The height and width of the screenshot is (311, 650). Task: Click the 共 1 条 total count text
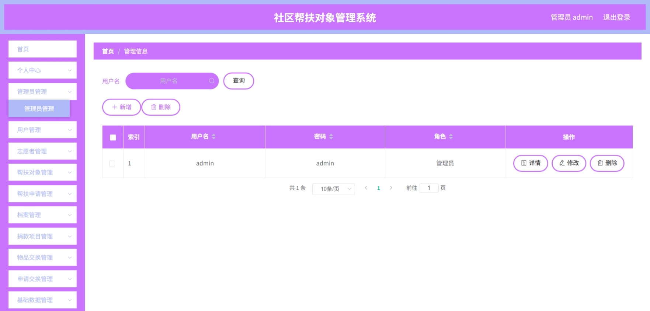(x=298, y=188)
